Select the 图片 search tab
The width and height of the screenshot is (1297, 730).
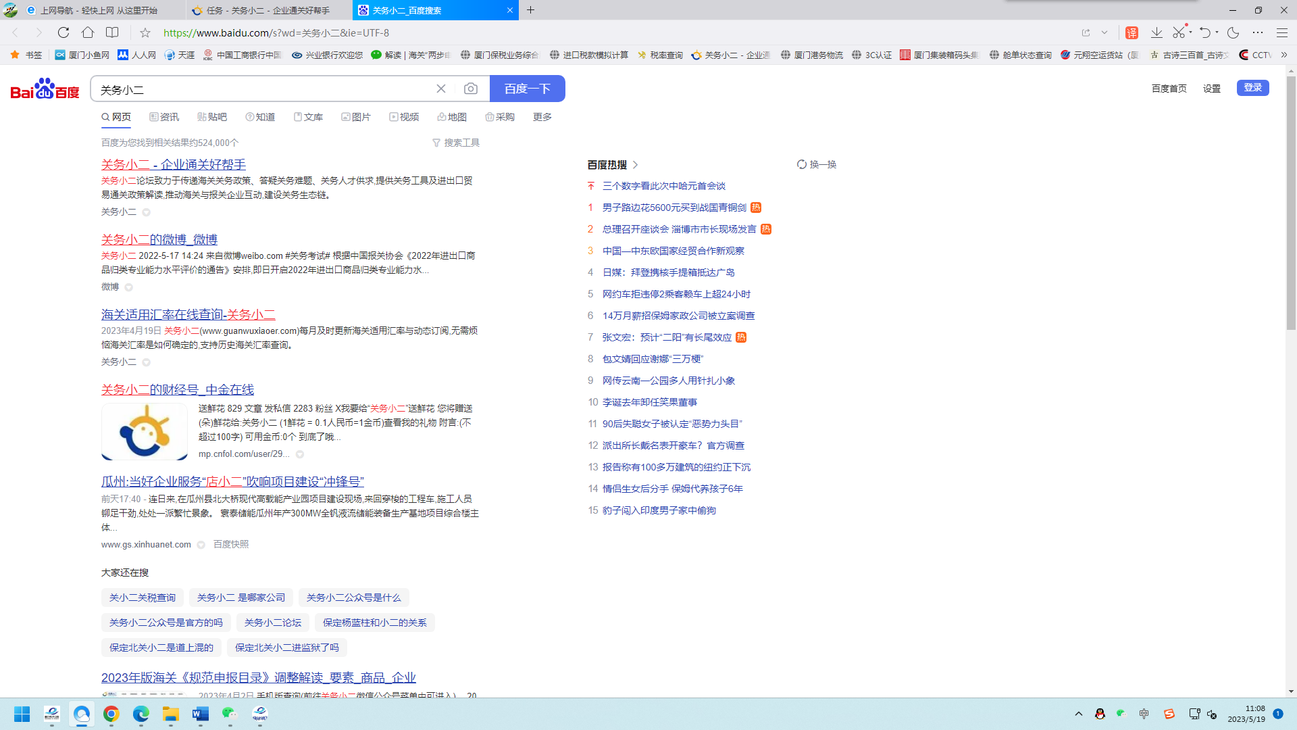point(356,117)
